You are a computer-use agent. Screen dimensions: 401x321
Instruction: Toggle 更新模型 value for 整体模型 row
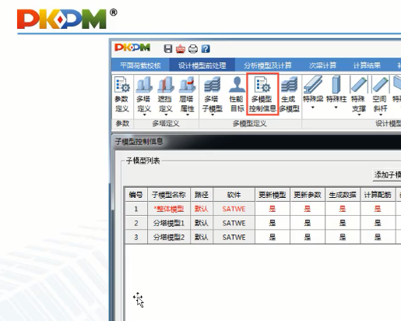273,209
